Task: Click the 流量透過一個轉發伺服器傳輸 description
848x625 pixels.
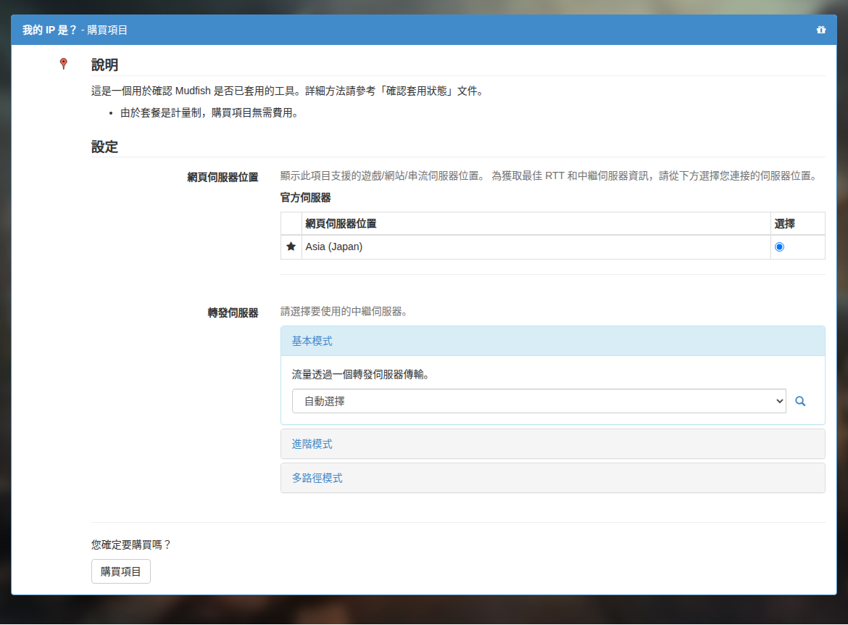Action: click(x=361, y=374)
